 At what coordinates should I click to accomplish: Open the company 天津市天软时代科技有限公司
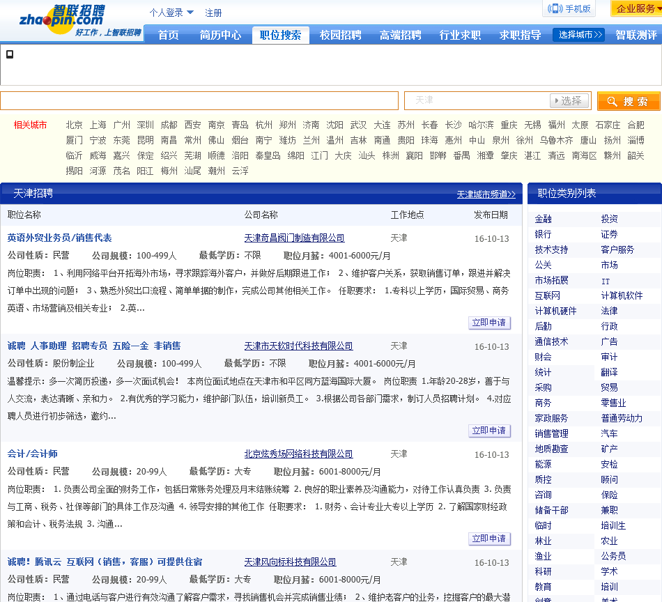pyautogui.click(x=298, y=346)
